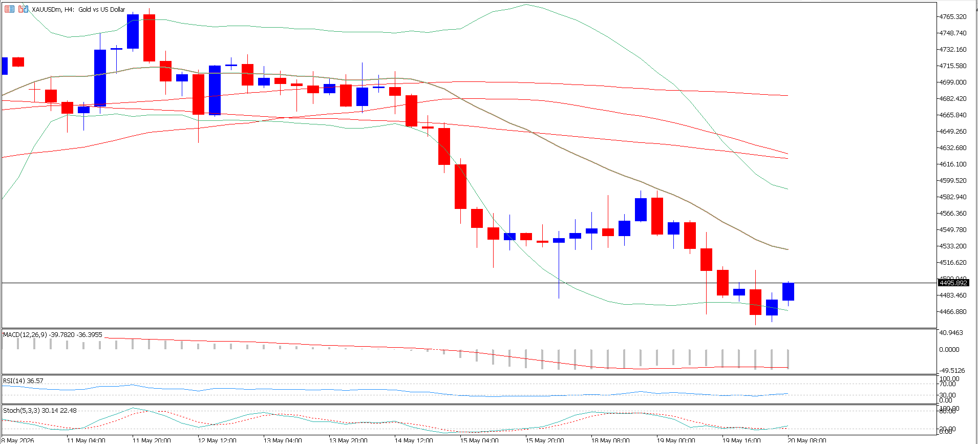The width and height of the screenshot is (978, 444).
Task: Click the Stoch(5,3,3) indicator label
Action: click(40, 410)
